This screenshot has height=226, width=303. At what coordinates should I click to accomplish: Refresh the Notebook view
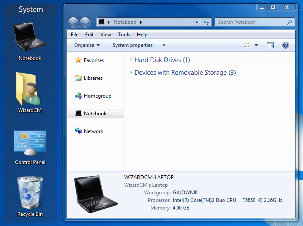point(206,22)
